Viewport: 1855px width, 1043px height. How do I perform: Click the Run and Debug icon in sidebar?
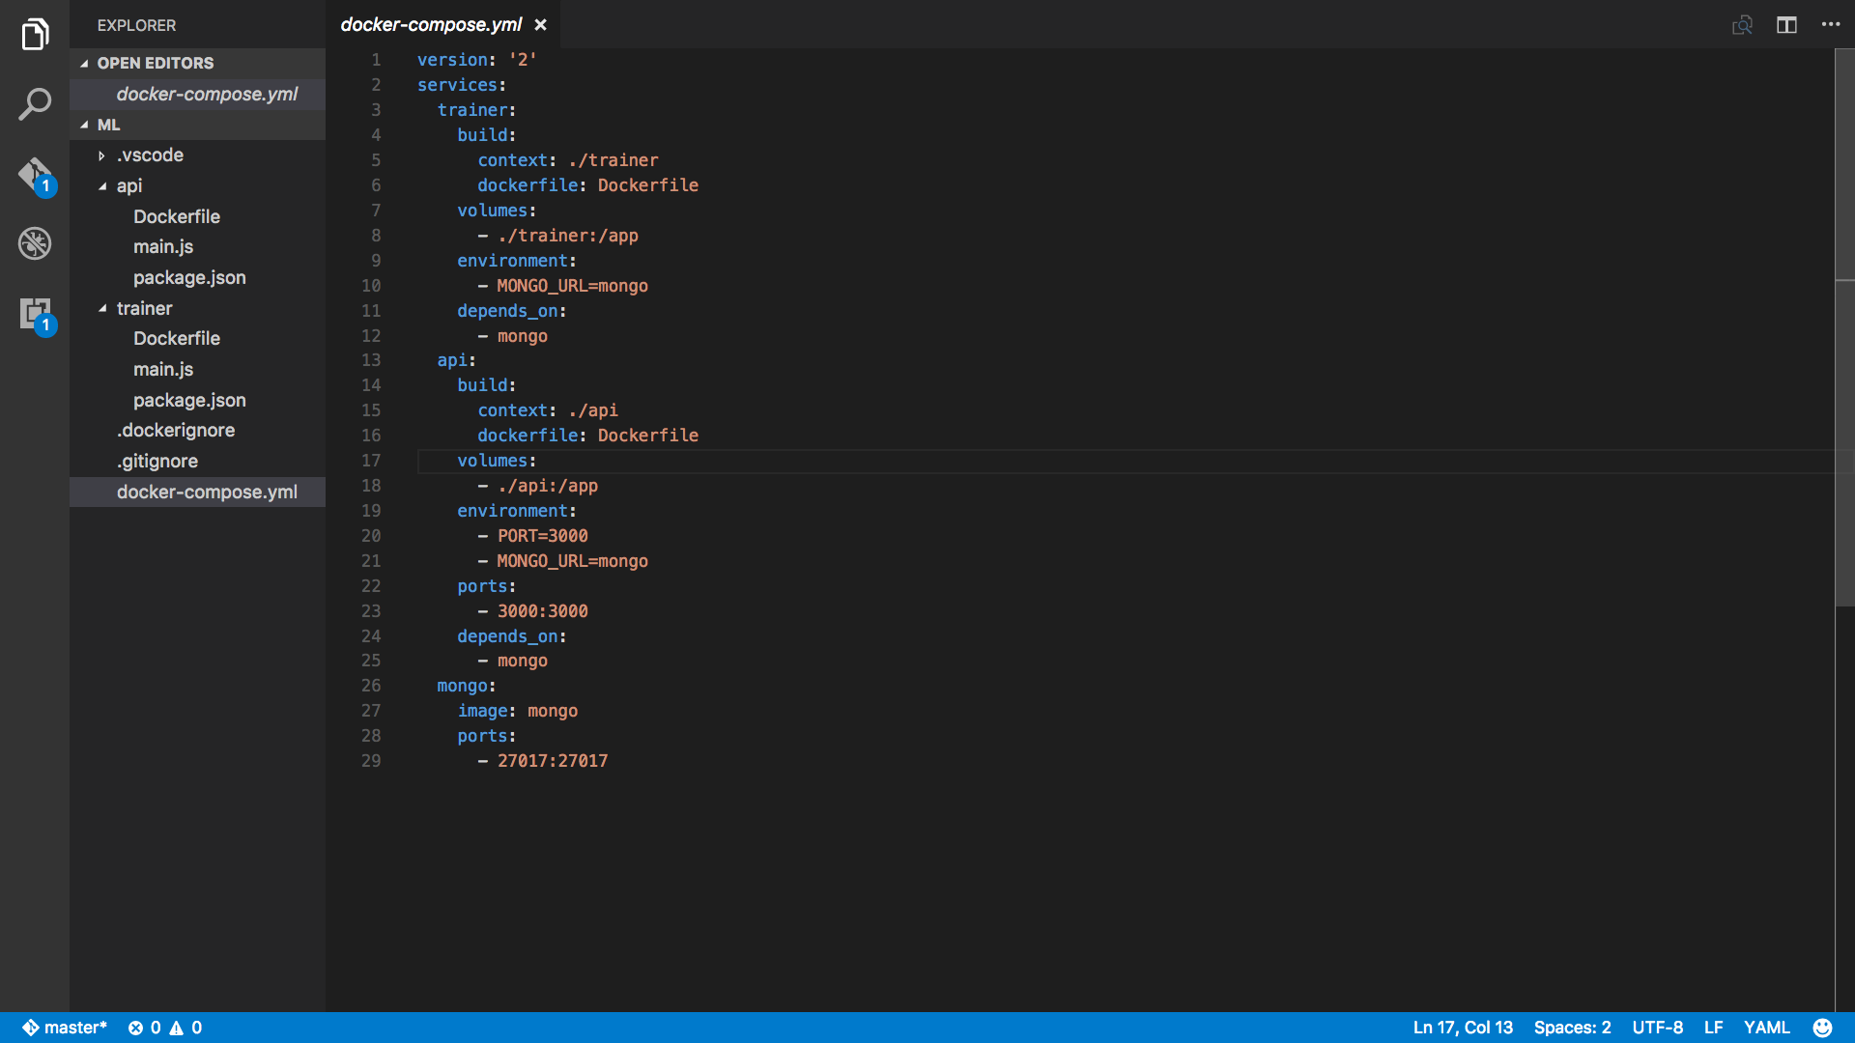click(35, 242)
